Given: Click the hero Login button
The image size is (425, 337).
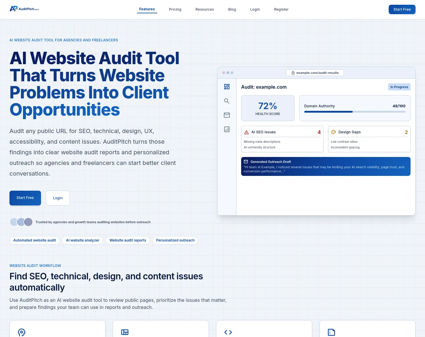Looking at the screenshot, I should click(58, 198).
